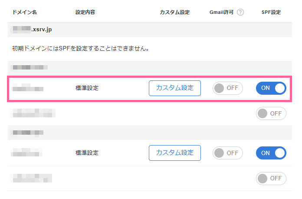
Task: Click 標準設定 text in the lower row
Action: (87, 153)
